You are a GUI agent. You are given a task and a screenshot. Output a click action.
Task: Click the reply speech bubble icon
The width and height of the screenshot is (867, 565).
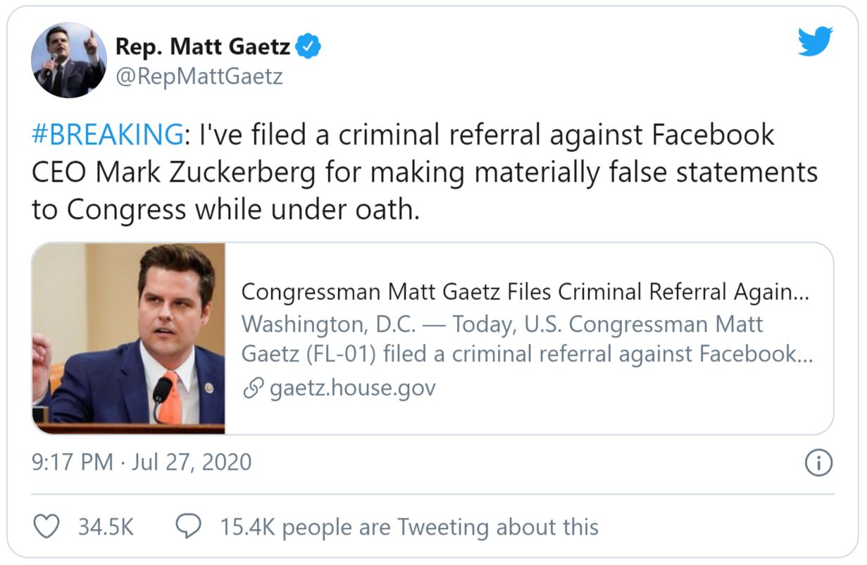coord(189,526)
